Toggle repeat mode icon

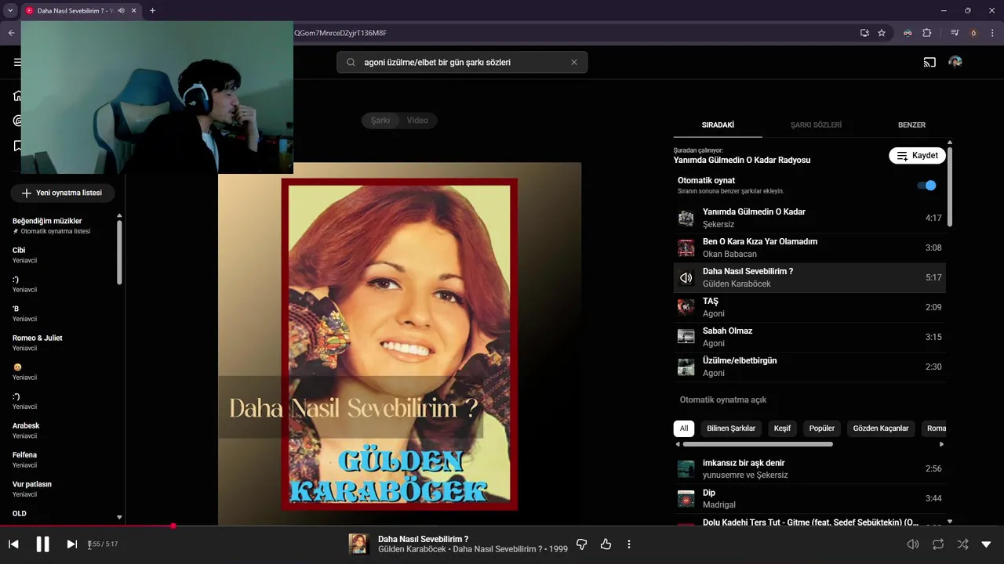tap(938, 544)
